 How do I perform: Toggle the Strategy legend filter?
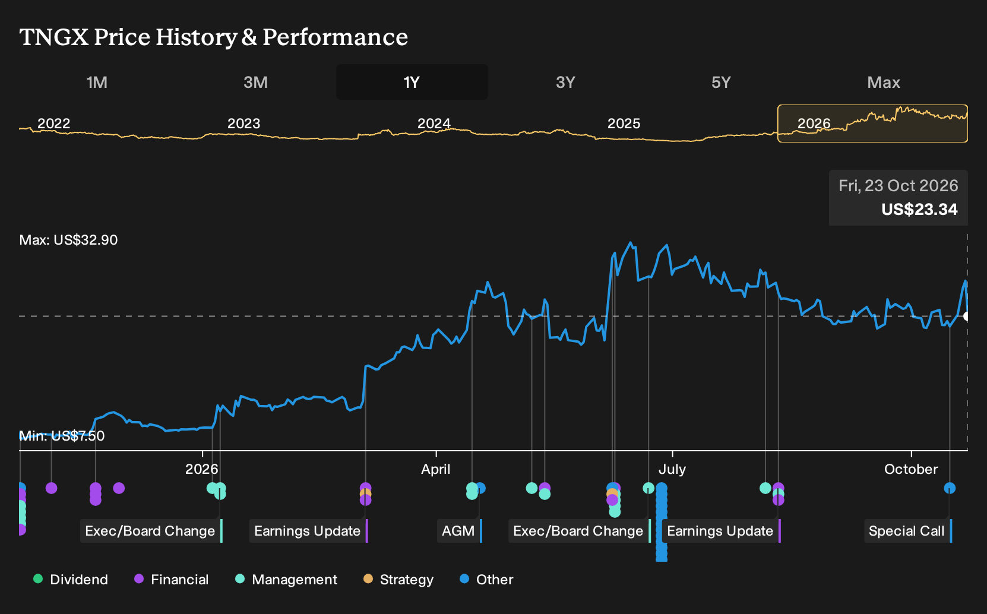[x=398, y=580]
